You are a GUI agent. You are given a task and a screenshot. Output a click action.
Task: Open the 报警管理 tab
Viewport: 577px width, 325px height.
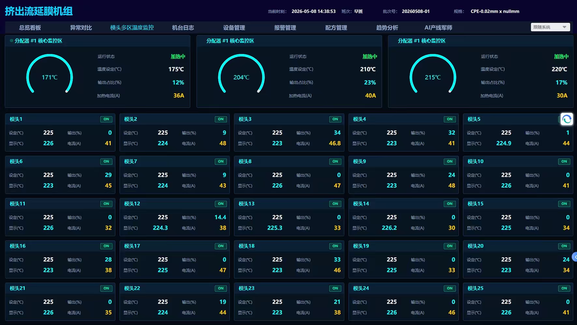(285, 28)
